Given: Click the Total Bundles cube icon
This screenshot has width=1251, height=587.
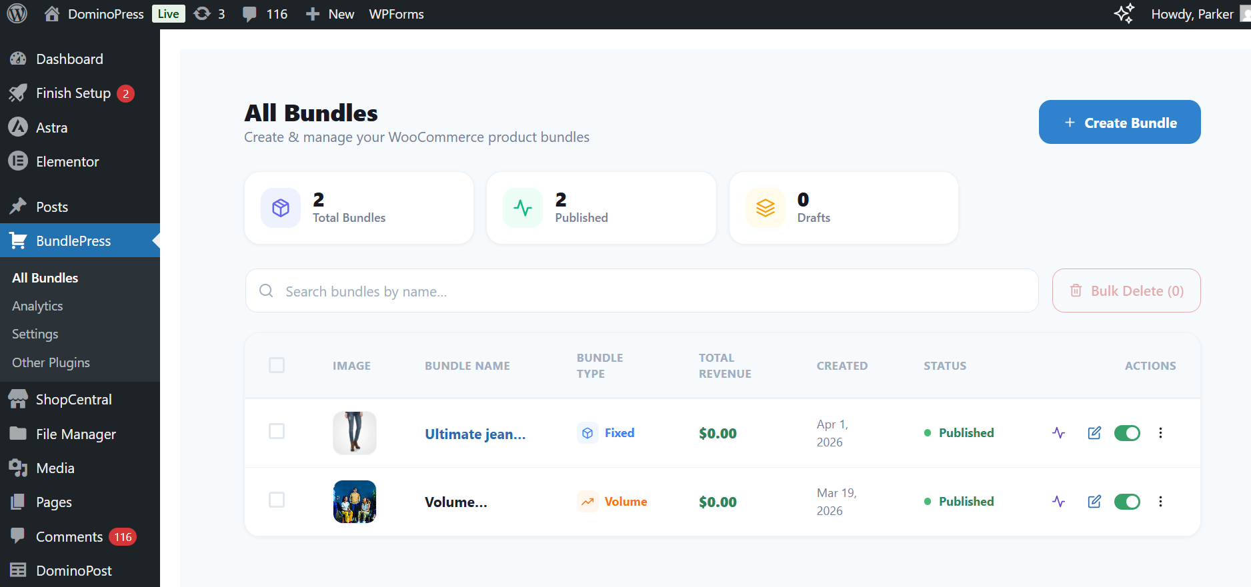Looking at the screenshot, I should tap(281, 208).
